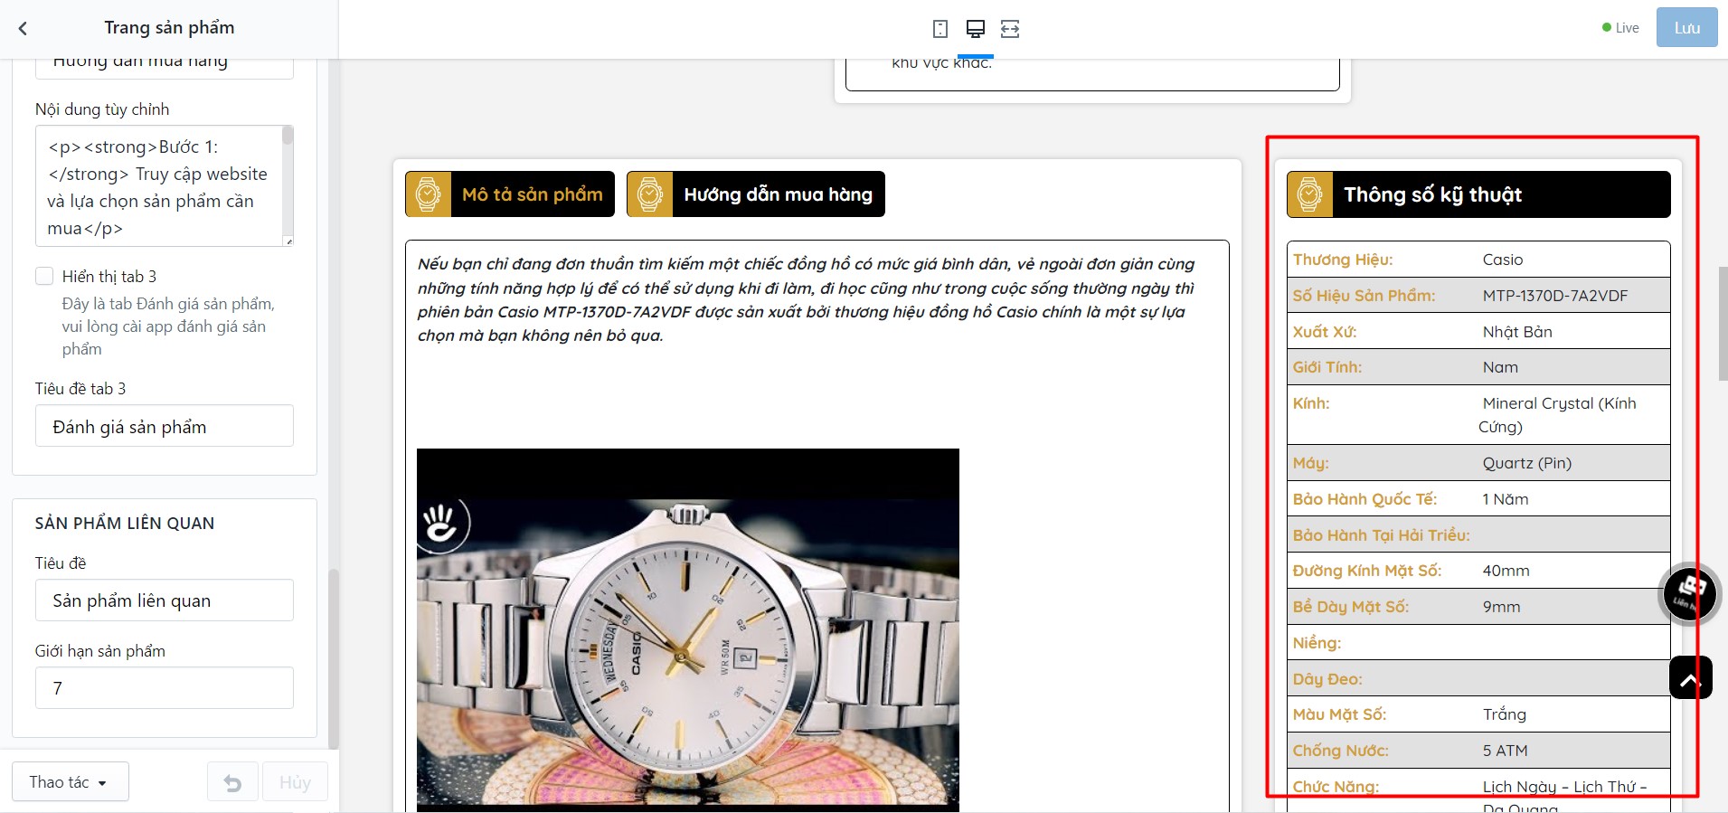Image resolution: width=1728 pixels, height=813 pixels.
Task: Edit the Sản phẩm liên quan title field
Action: (x=165, y=600)
